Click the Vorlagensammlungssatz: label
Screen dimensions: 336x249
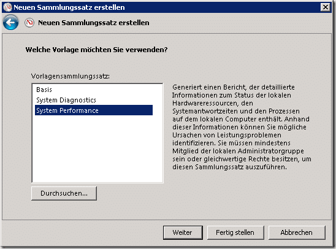(x=71, y=76)
